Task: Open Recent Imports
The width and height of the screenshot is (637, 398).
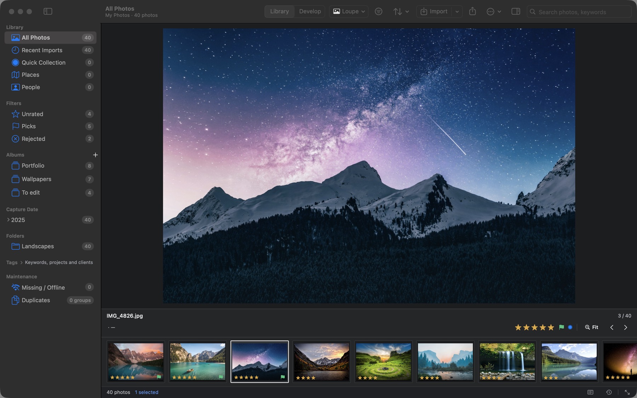Action: click(x=50, y=50)
